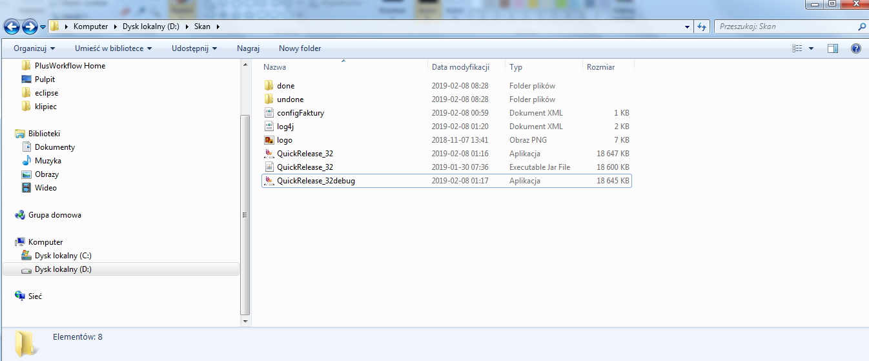Open the view options dropdown arrow
869x361 pixels.
coord(811,48)
